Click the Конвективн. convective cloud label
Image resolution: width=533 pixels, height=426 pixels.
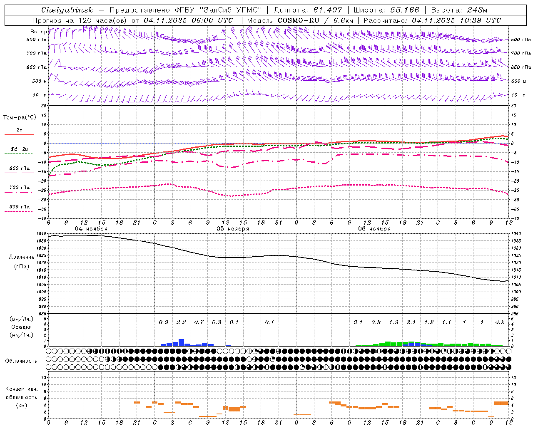tap(21, 389)
